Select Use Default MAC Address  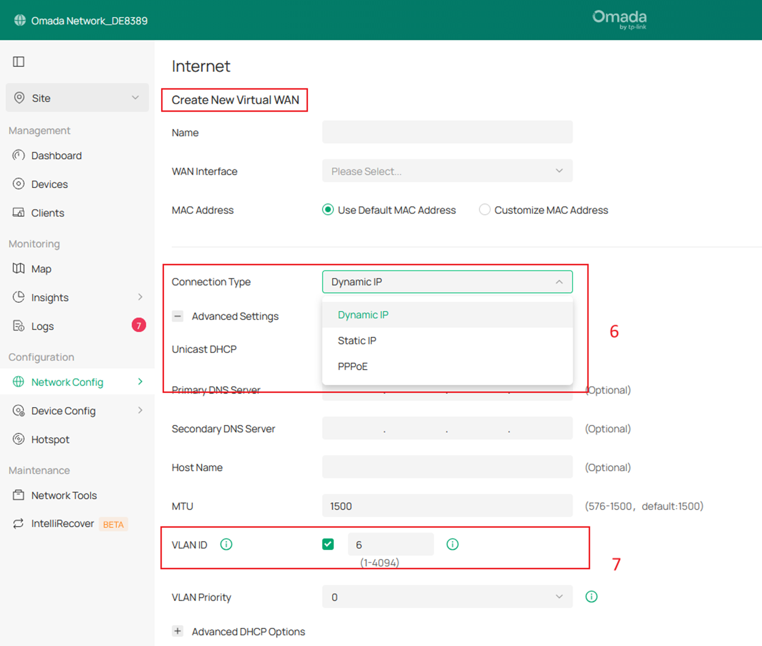click(327, 210)
